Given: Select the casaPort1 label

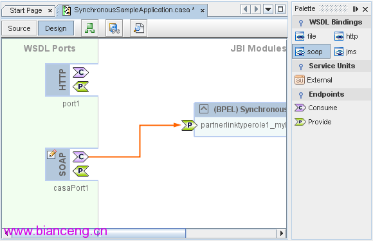Looking at the screenshot, I should click(71, 188).
